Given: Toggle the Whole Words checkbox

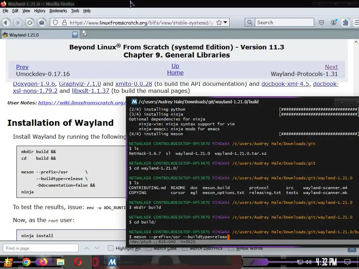Looking at the screenshot, I should coord(231,248).
